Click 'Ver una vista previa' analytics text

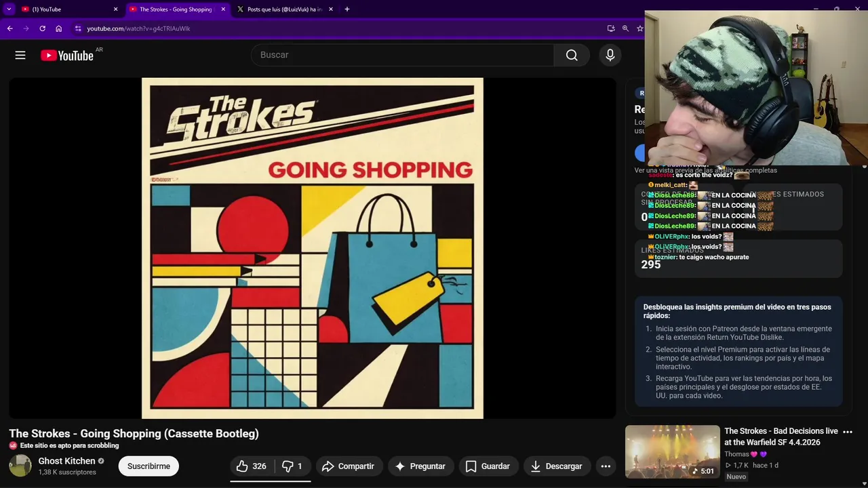click(x=705, y=170)
